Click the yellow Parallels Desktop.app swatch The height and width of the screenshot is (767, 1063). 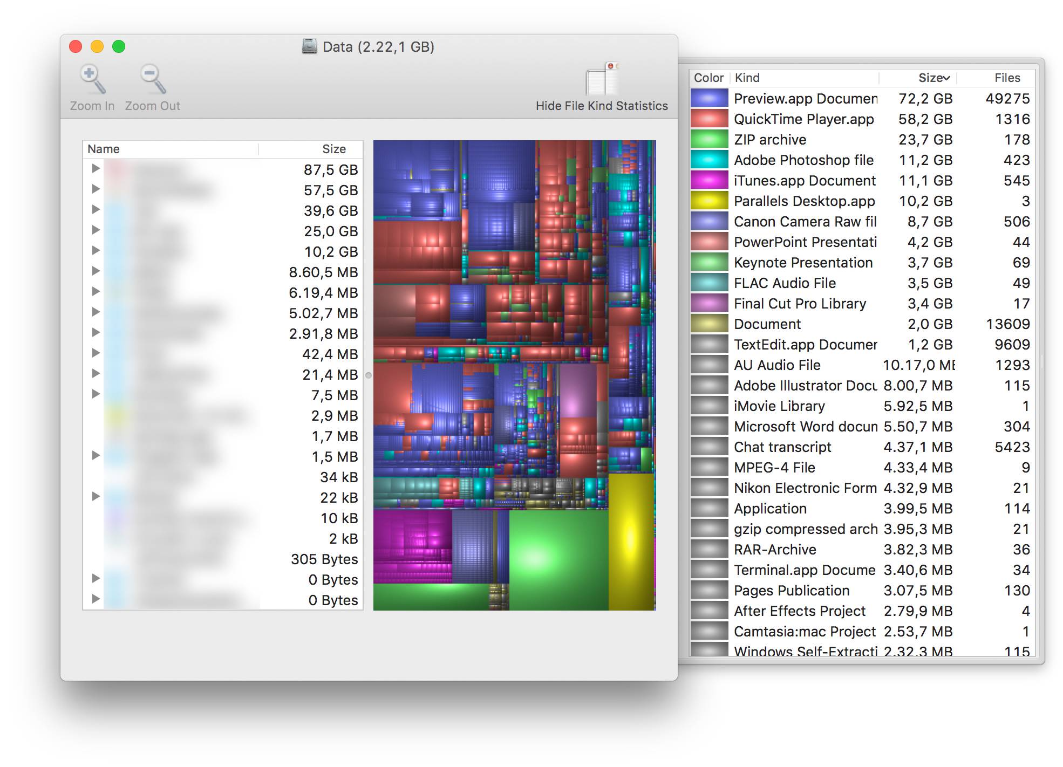tap(710, 201)
